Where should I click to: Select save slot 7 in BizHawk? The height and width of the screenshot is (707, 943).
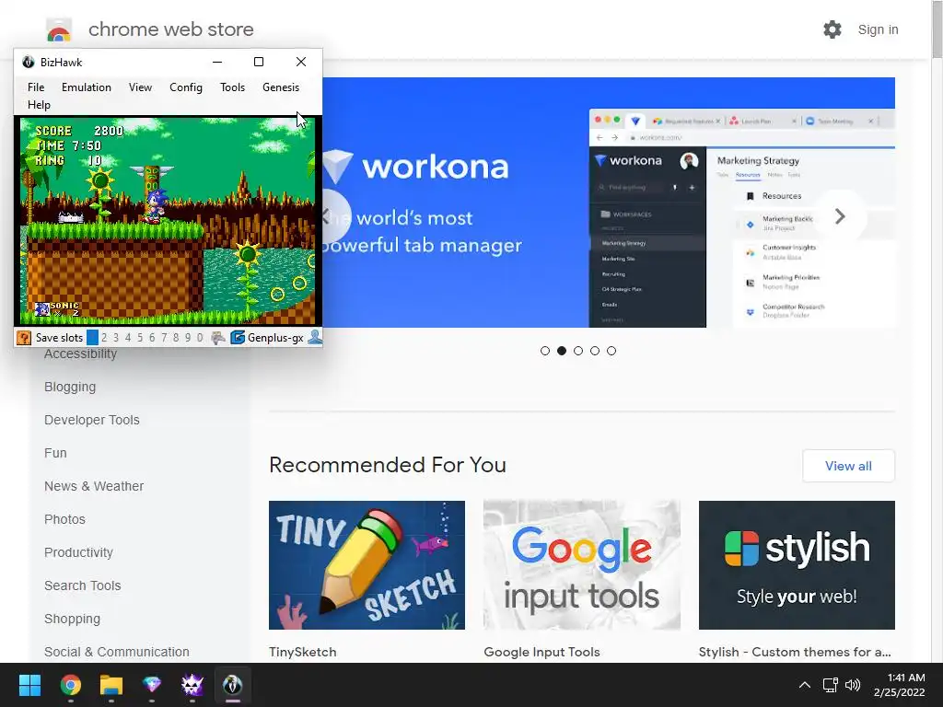pyautogui.click(x=164, y=338)
